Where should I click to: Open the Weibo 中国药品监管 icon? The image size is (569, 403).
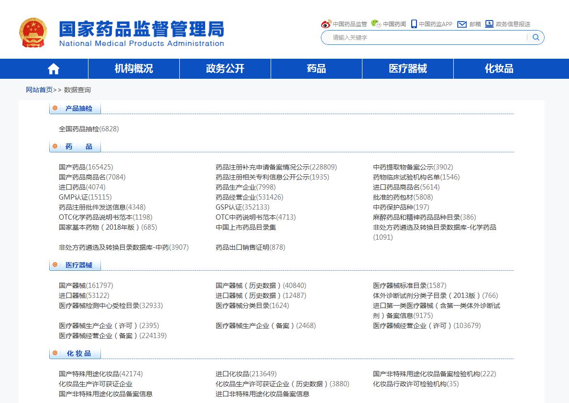click(326, 24)
